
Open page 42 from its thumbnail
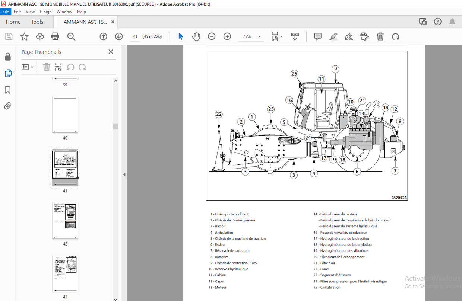coord(65,221)
